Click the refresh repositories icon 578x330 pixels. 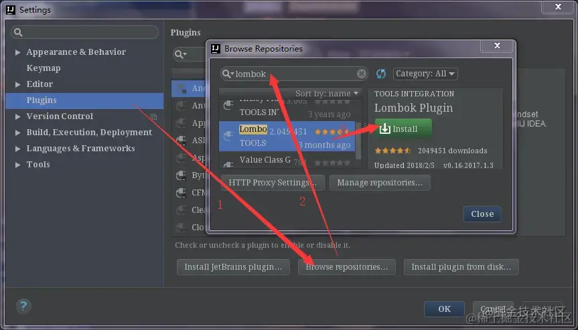point(381,74)
